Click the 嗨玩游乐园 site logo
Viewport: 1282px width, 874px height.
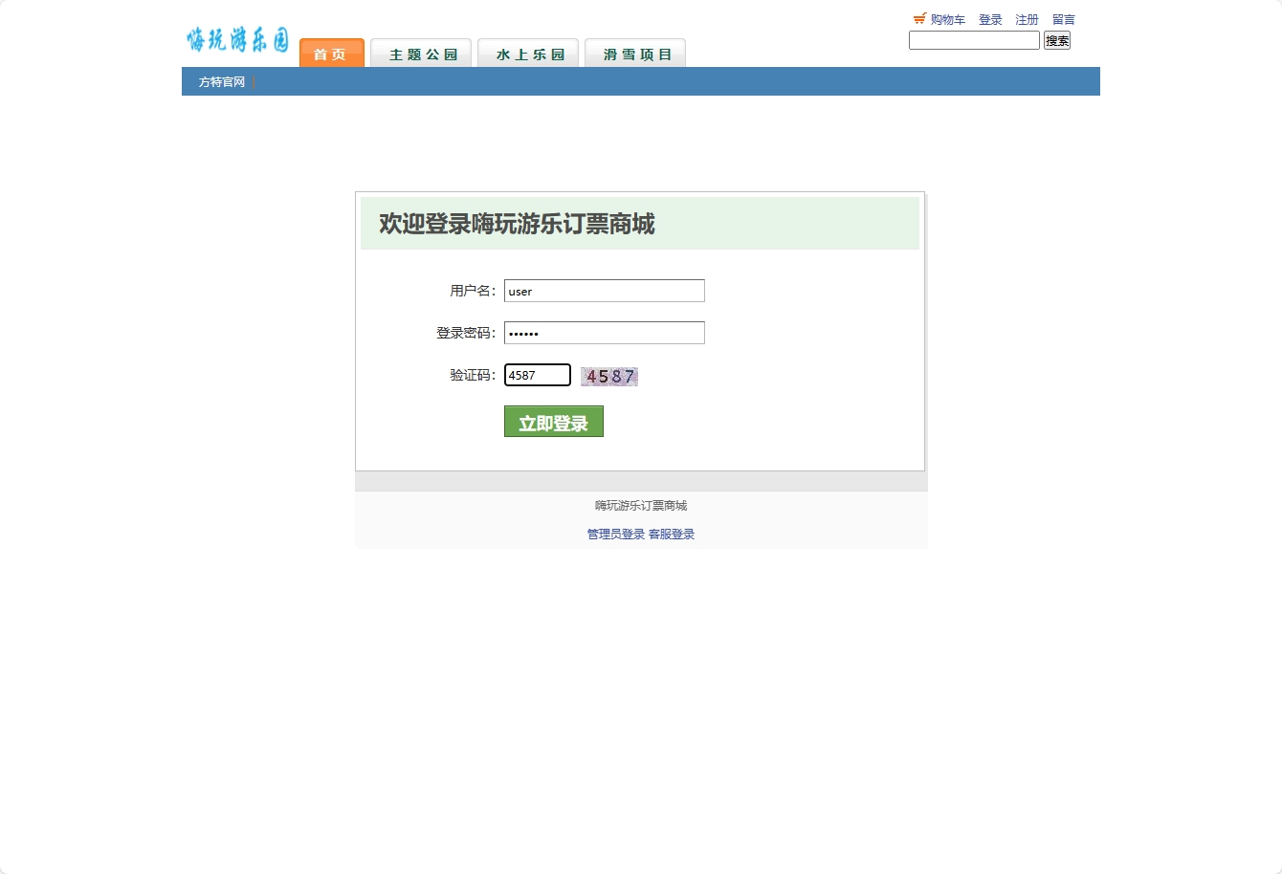[235, 40]
